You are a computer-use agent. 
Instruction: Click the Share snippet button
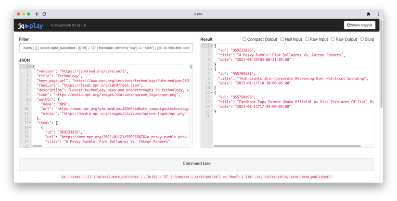(359, 25)
